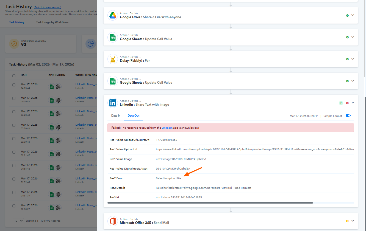The height and width of the screenshot is (231, 366).
Task: Click the LinkedIn action icon
Action: point(113,103)
